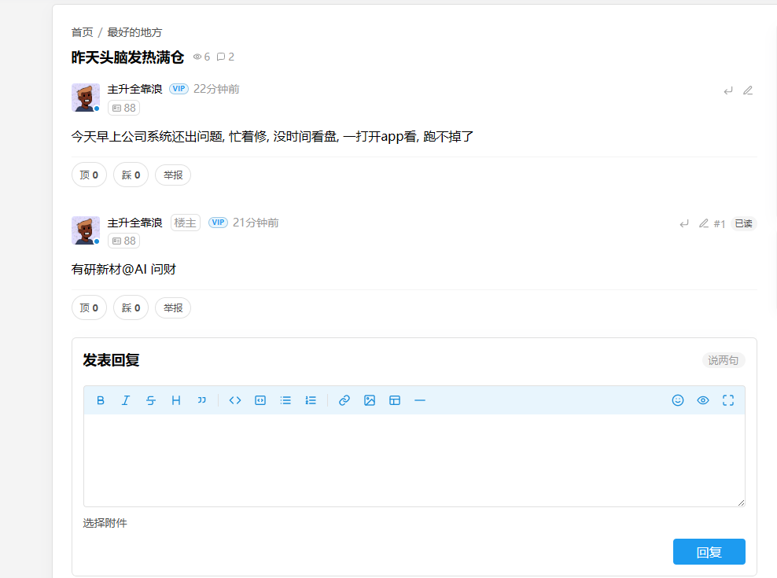The image size is (777, 578).
Task: Insert inline code with angle brackets icon
Action: [x=235, y=400]
